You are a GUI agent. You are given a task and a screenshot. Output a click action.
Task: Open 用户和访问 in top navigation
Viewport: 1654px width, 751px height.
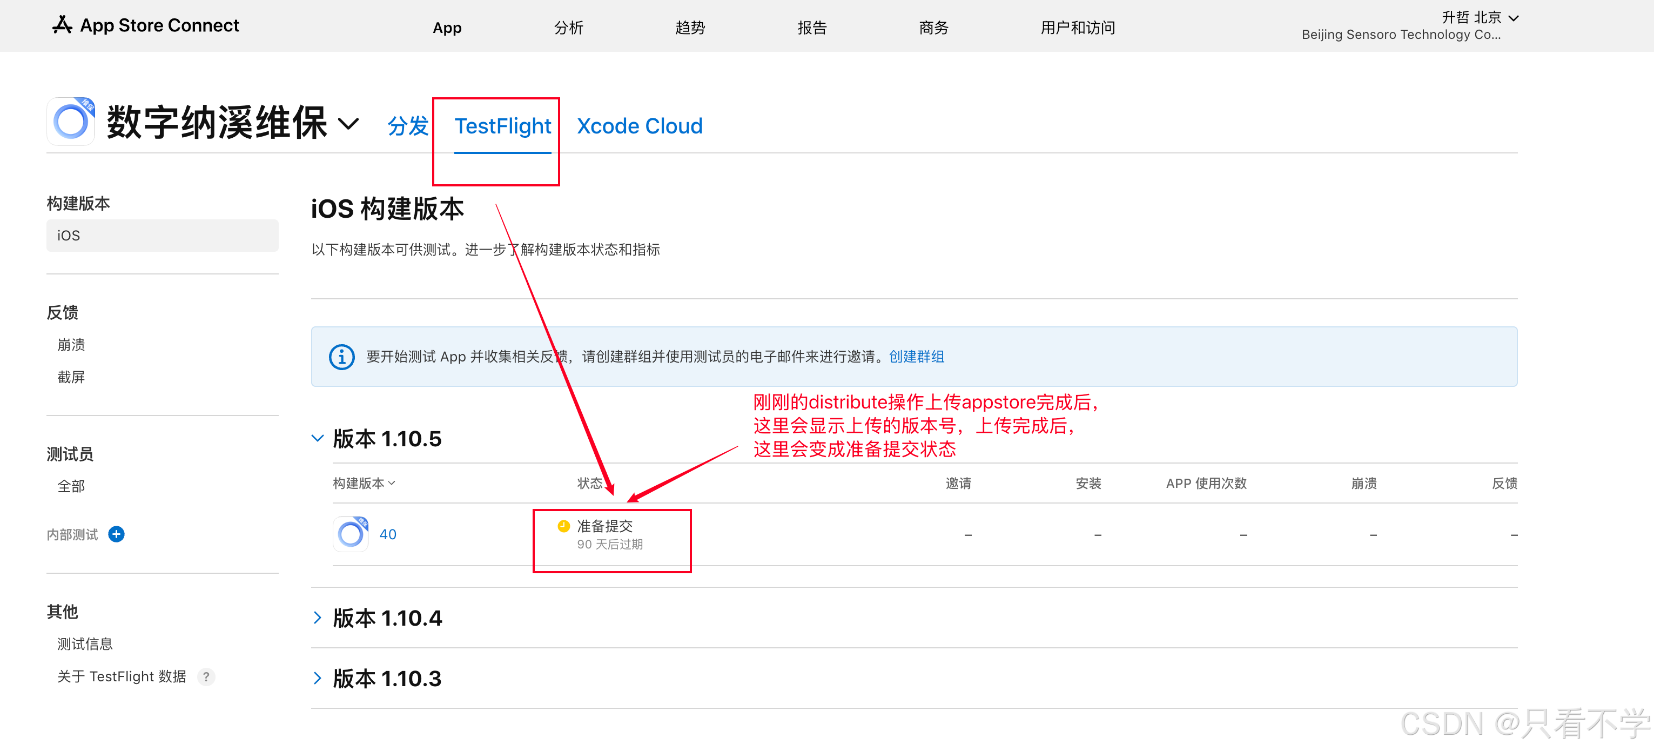(1078, 28)
